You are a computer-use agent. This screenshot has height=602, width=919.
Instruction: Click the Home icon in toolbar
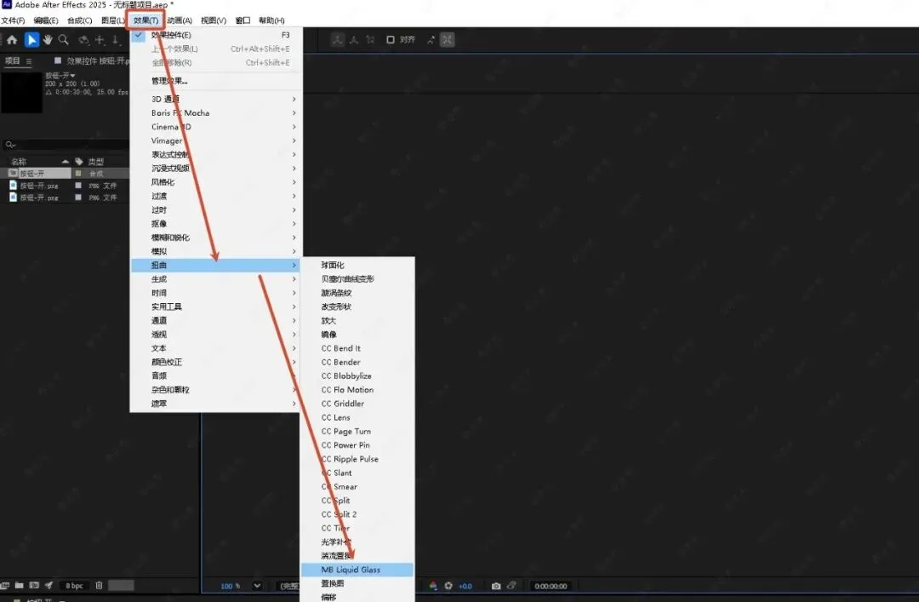tap(12, 40)
